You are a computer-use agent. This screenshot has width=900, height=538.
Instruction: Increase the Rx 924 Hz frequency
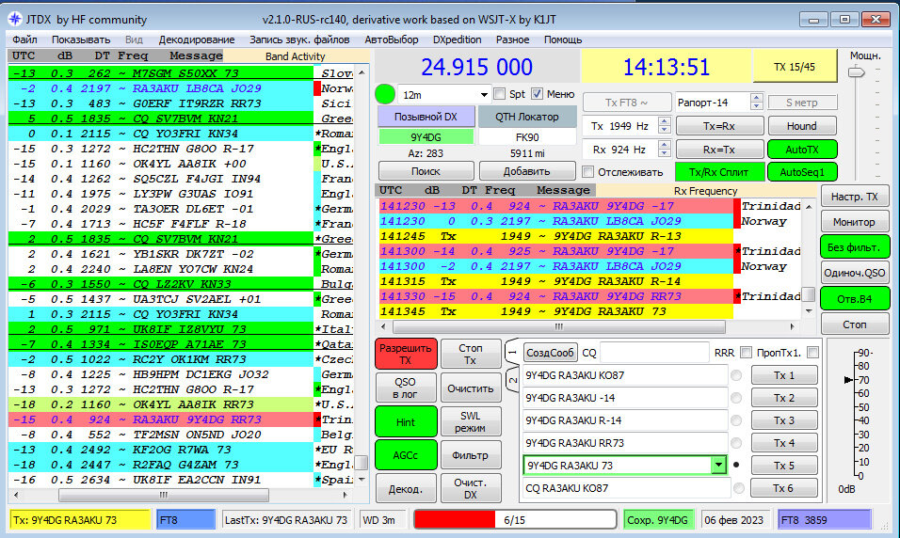664,145
